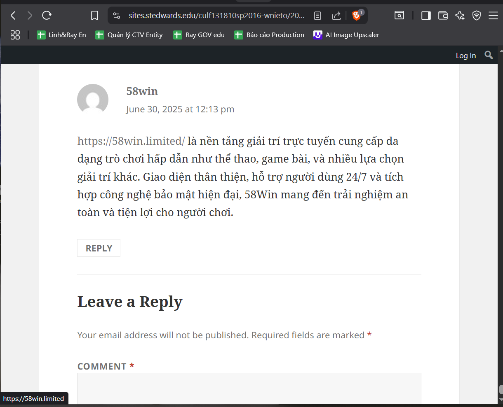Image resolution: width=503 pixels, height=407 pixels.
Task: Open the AI Image Upscaler bookmark
Action: point(346,35)
